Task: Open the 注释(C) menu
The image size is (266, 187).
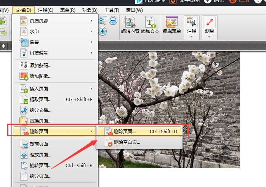Action: point(45,10)
